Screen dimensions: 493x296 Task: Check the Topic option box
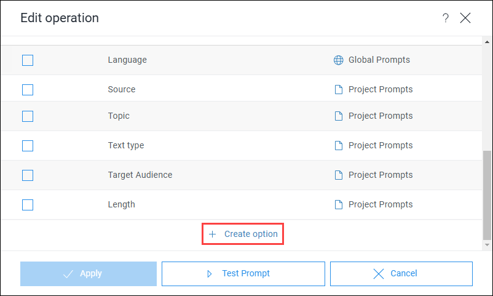(28, 116)
